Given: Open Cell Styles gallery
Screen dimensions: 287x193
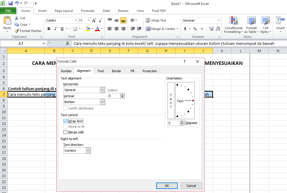Looking at the screenshot, I should [x=265, y=25].
